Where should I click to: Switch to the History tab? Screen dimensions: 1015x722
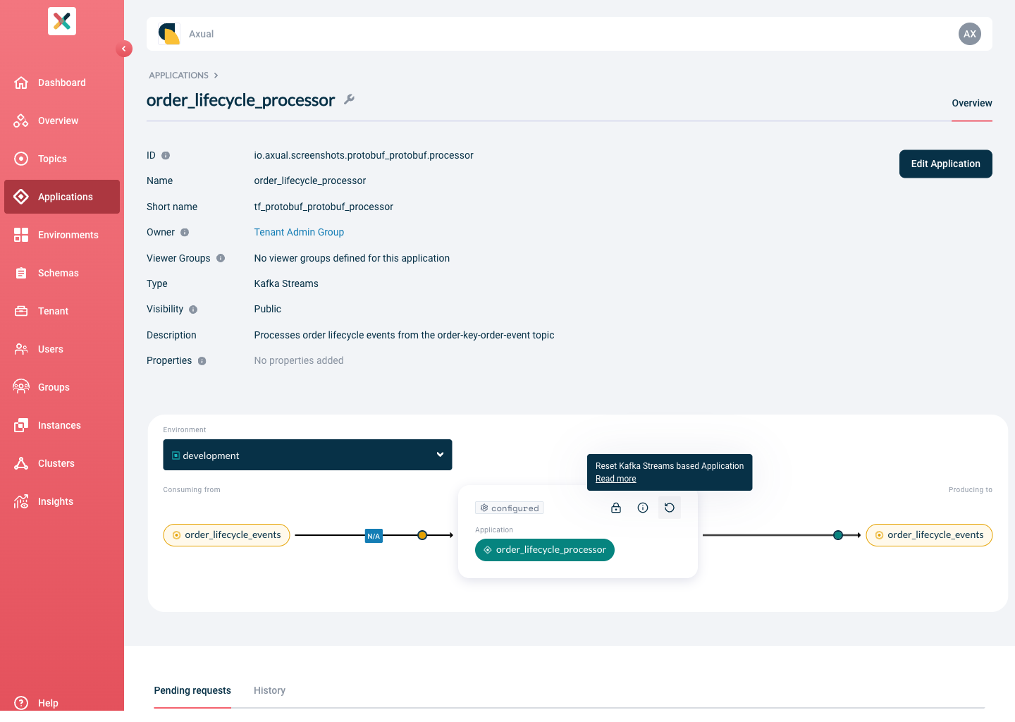click(270, 691)
